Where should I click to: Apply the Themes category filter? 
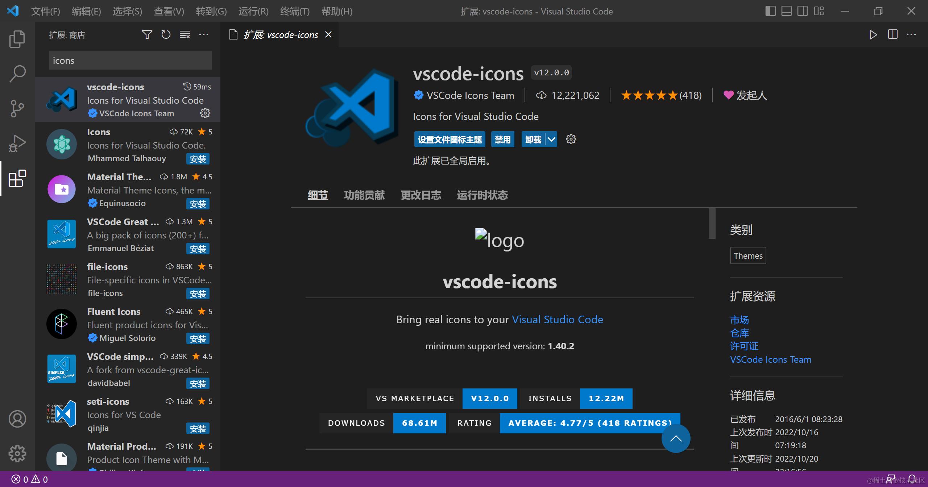pos(747,255)
